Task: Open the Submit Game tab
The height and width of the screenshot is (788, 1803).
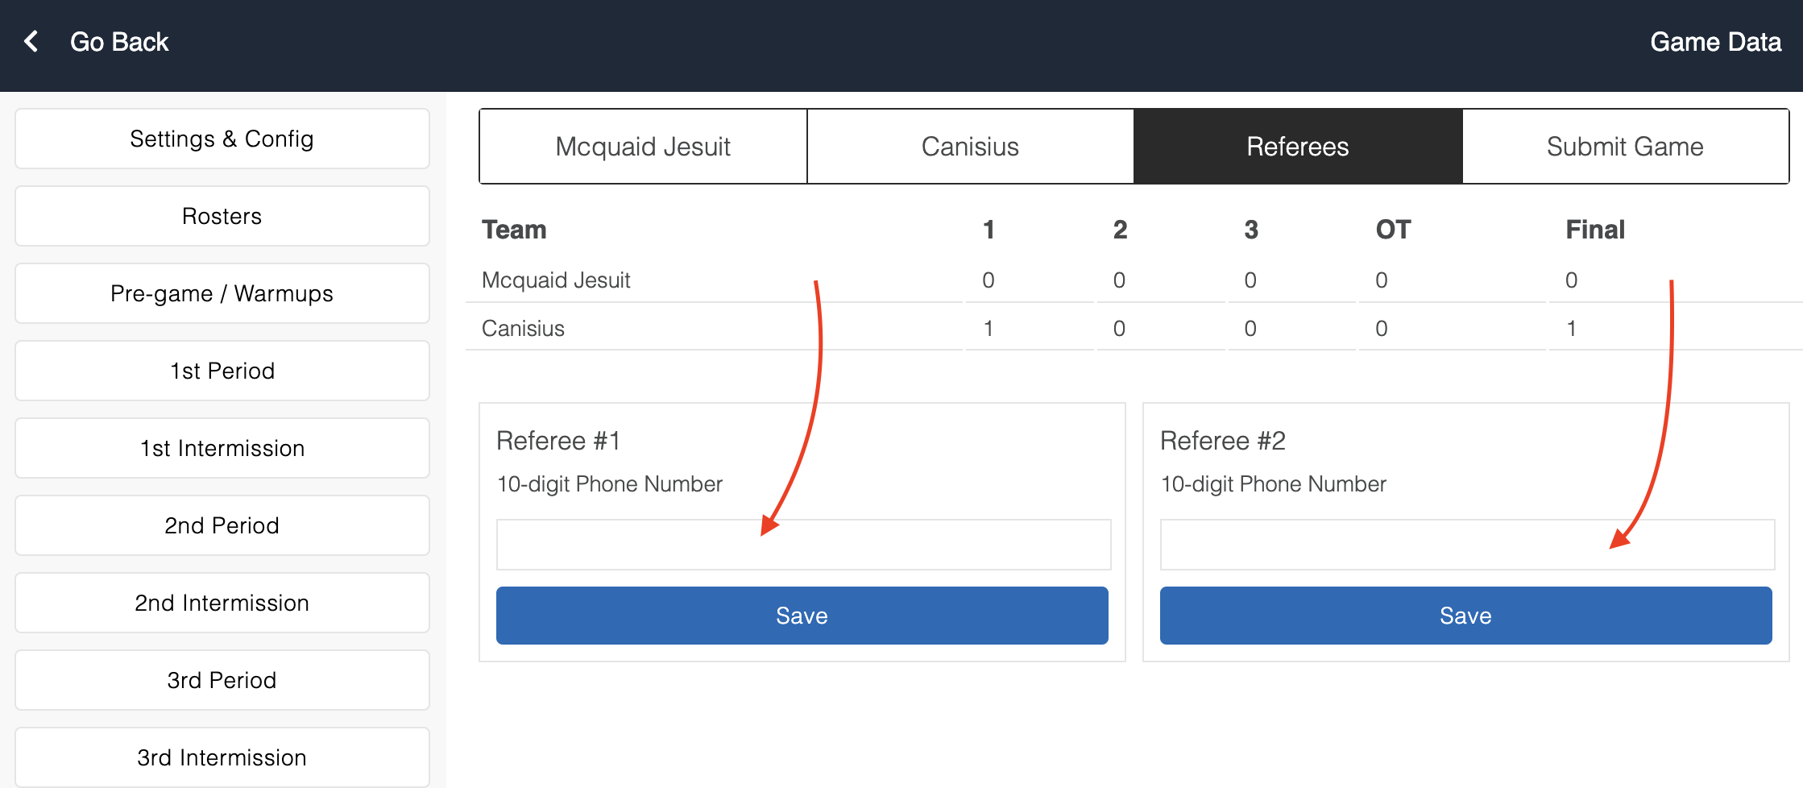Action: [1625, 147]
